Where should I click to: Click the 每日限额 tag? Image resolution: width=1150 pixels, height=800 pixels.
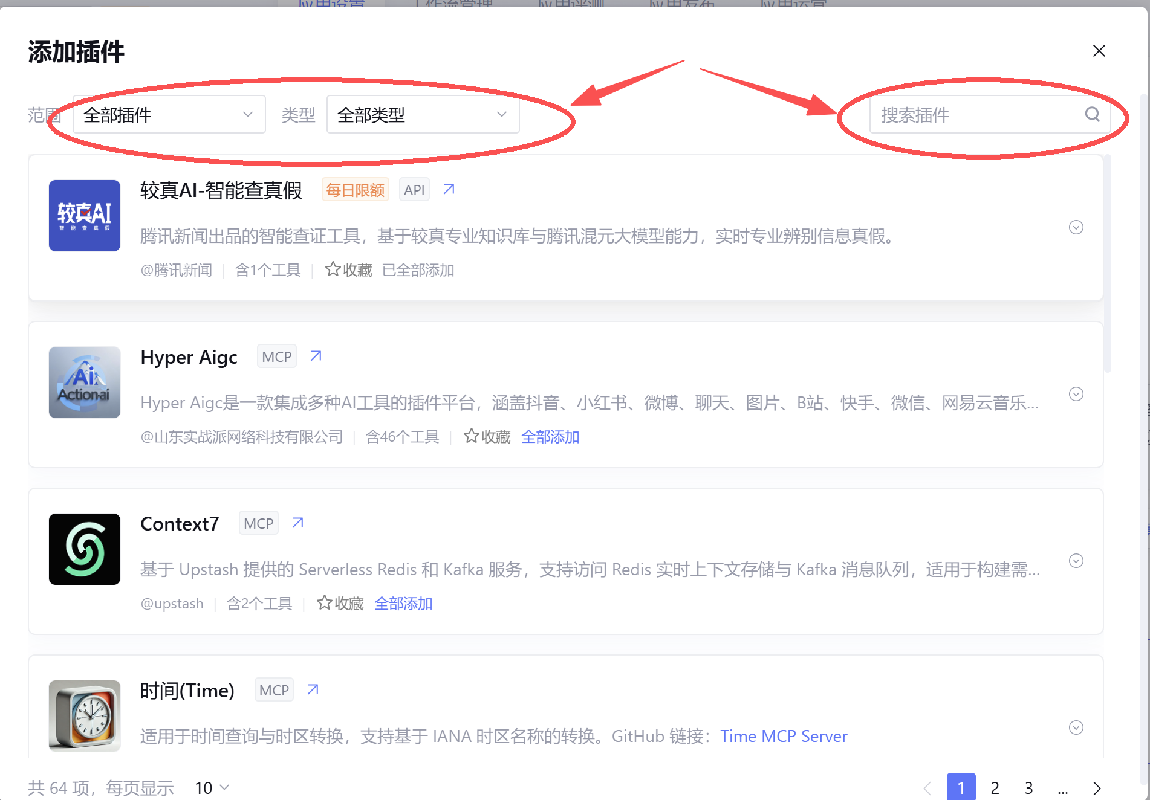click(x=356, y=190)
